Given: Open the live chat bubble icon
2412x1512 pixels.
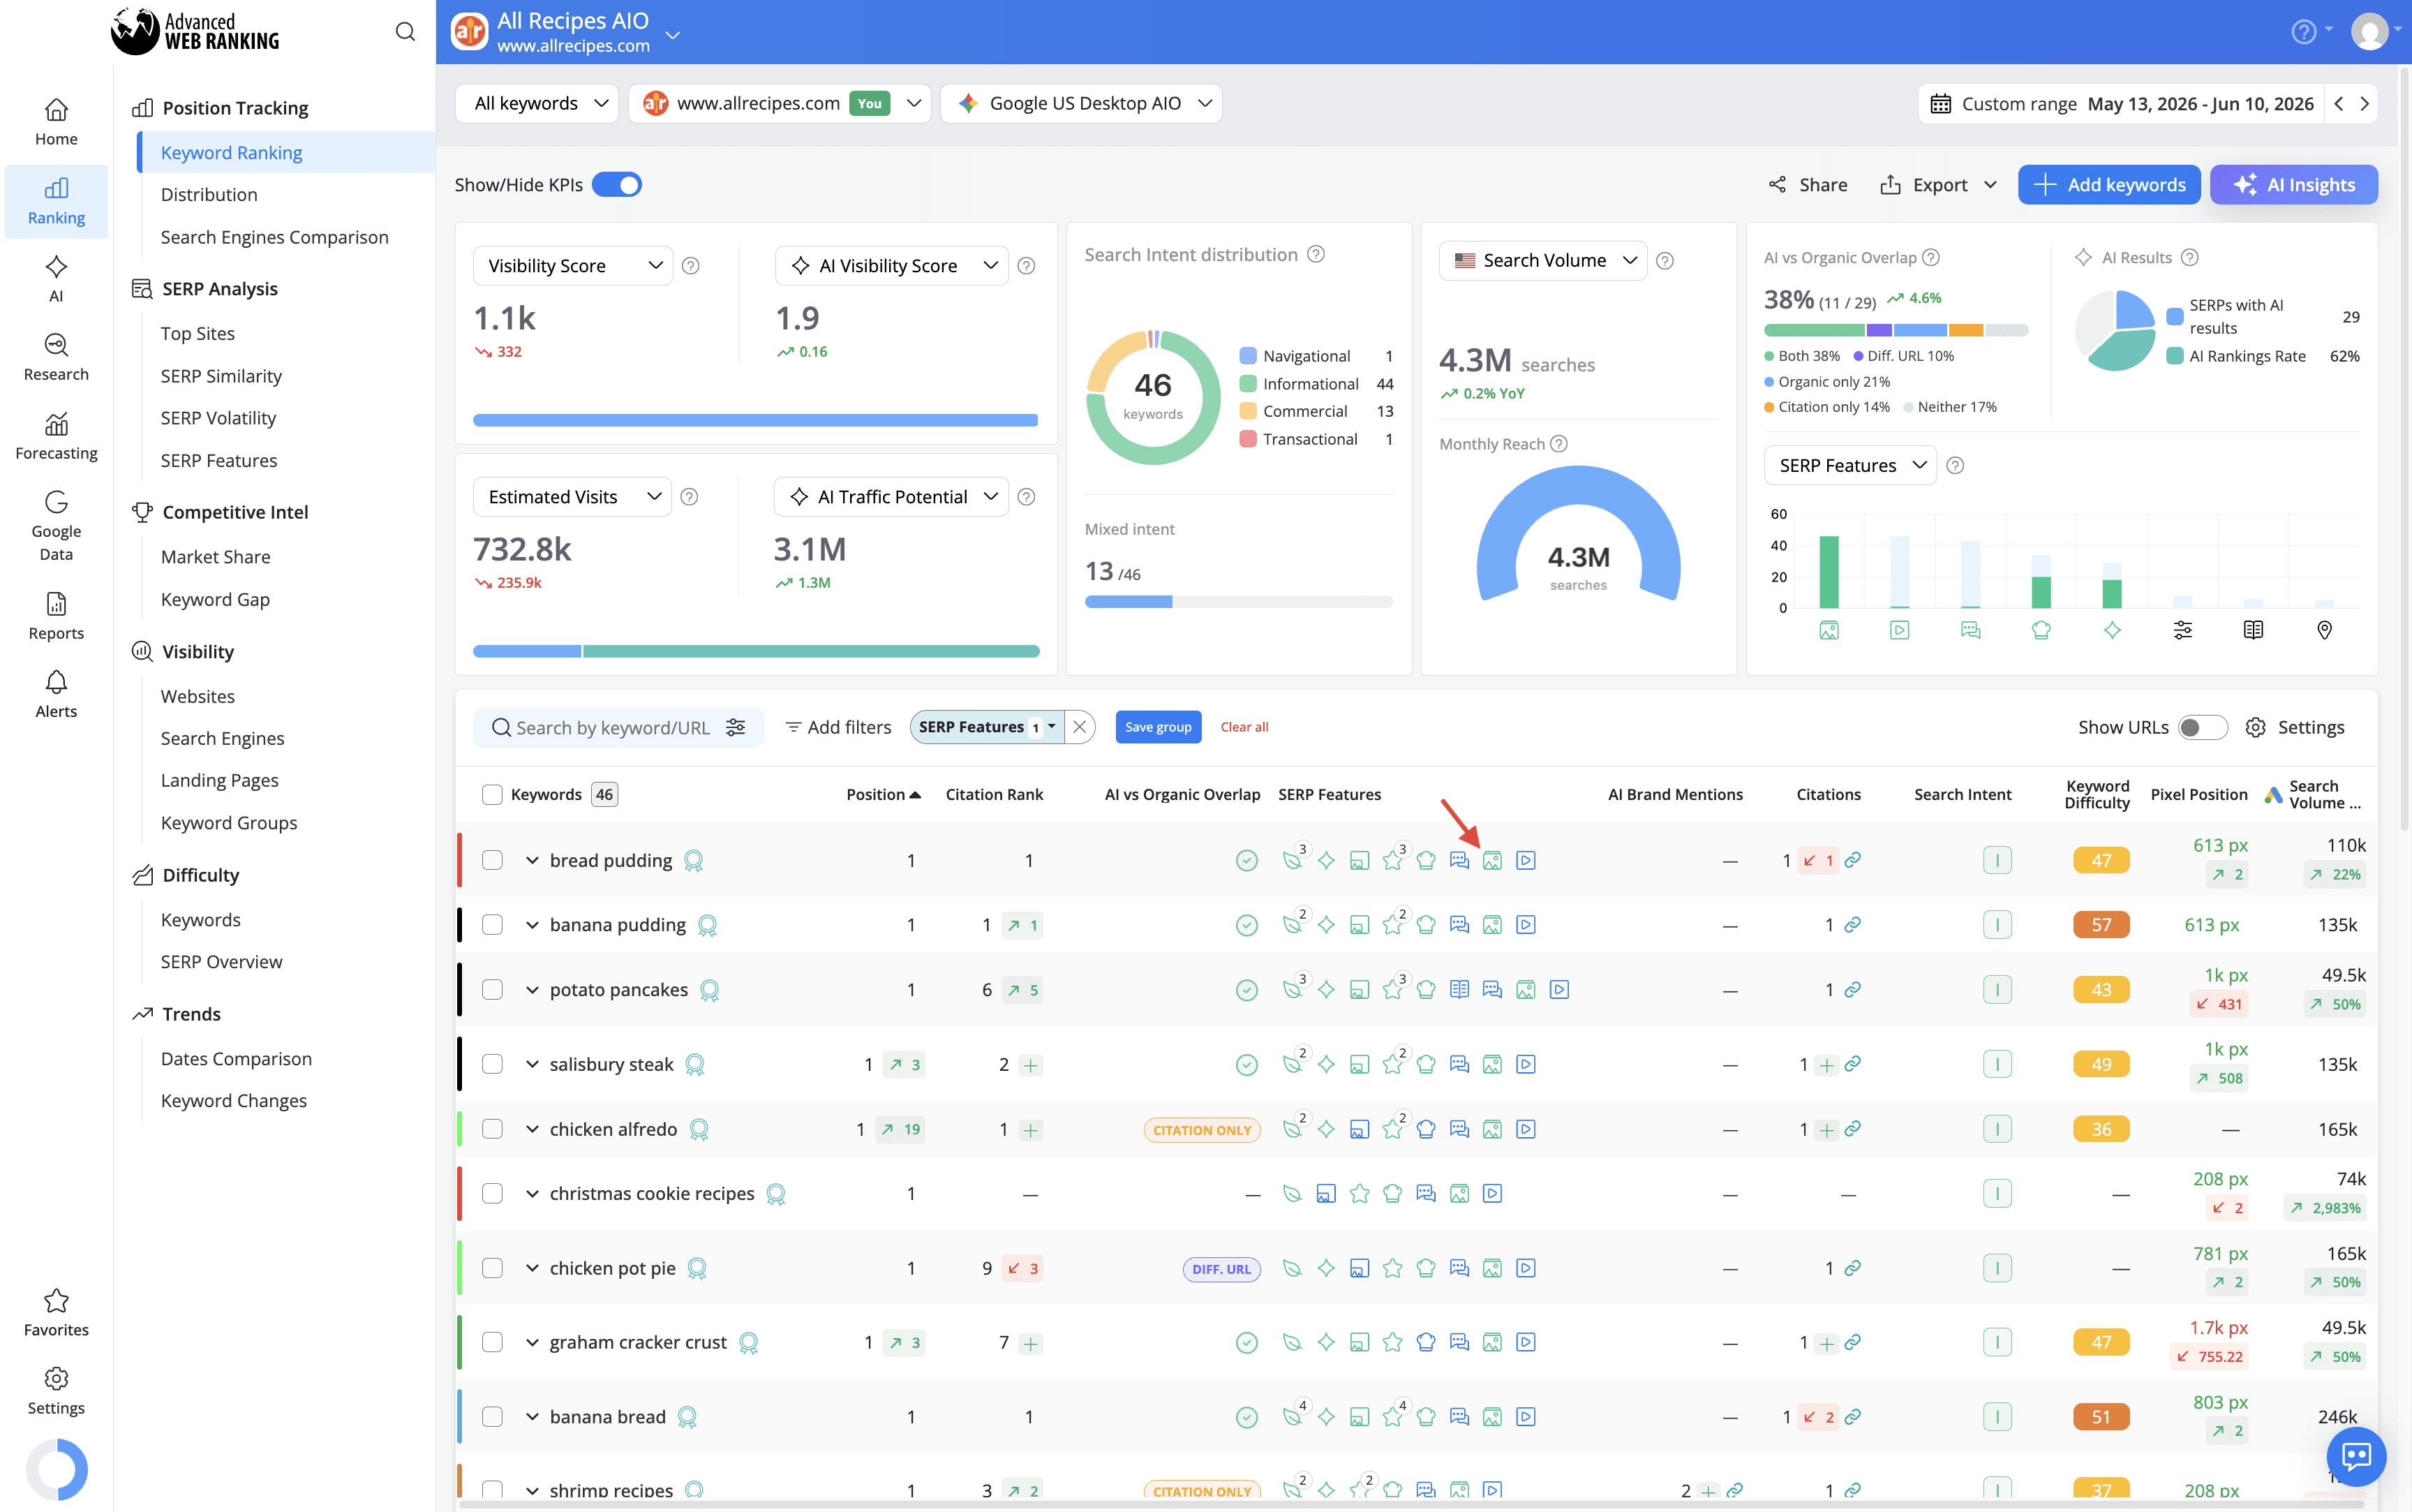Looking at the screenshot, I should click(x=2356, y=1456).
